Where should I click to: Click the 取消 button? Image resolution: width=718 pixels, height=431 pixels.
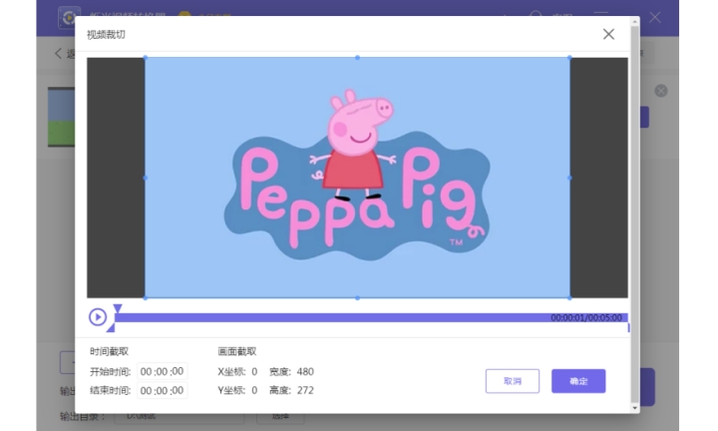coord(513,381)
